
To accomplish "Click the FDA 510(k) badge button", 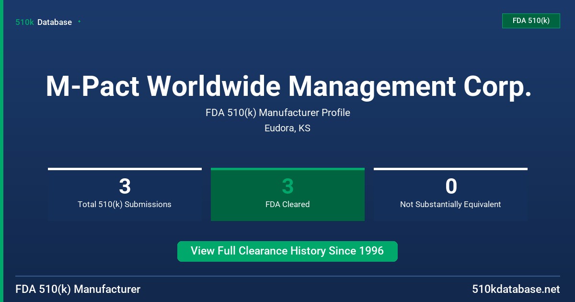I will [x=531, y=21].
